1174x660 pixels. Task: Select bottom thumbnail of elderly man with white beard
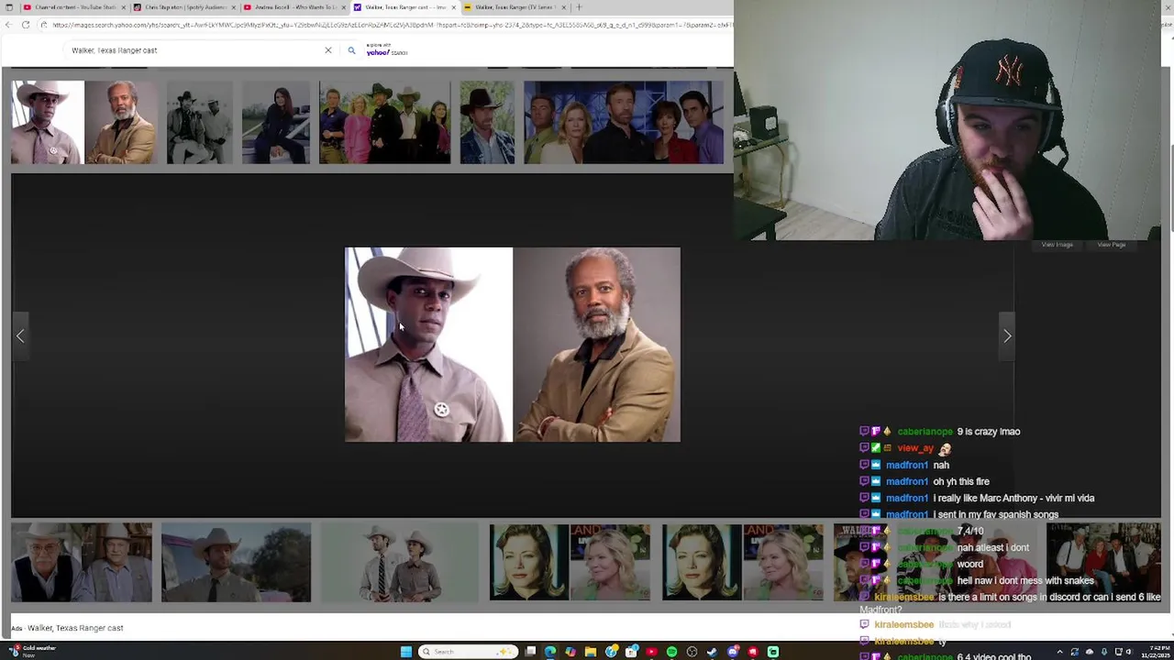[x=82, y=563]
